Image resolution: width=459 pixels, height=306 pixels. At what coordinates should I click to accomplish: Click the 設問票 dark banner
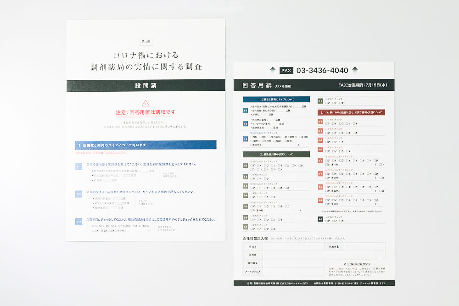(146, 85)
